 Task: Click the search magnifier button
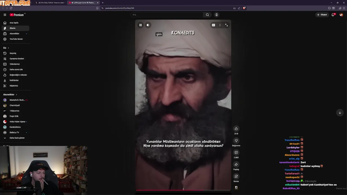207,15
